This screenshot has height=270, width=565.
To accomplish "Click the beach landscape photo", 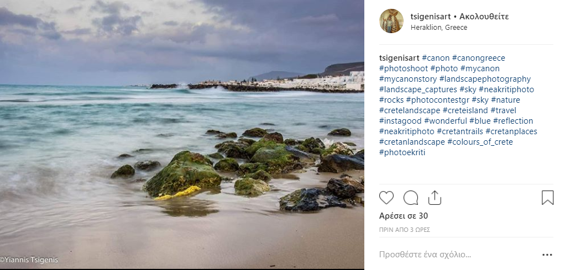I will pos(182,135).
